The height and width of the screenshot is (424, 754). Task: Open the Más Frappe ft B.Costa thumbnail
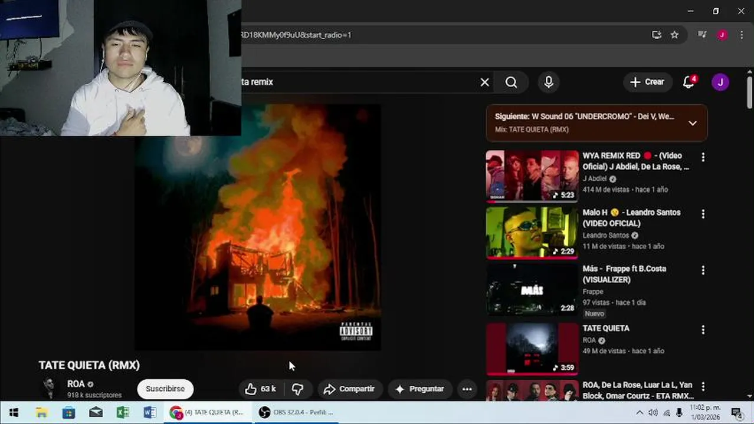[x=532, y=289]
